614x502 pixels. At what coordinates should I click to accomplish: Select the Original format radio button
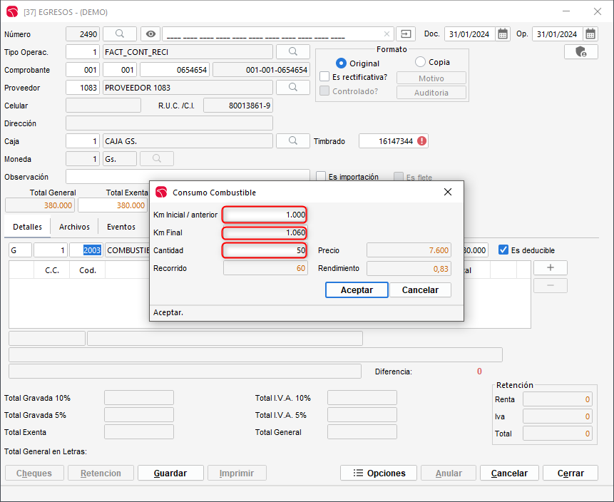tap(341, 63)
